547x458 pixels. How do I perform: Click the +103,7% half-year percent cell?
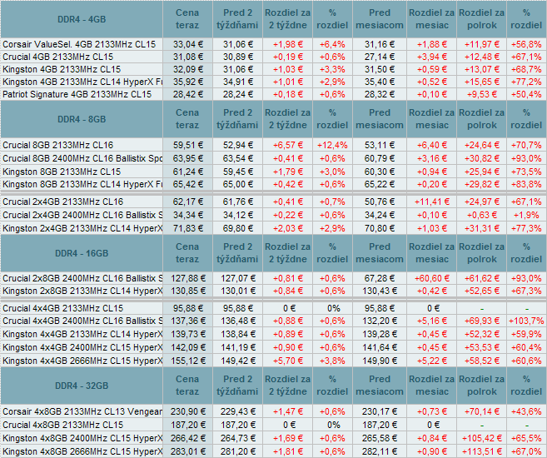pos(526,321)
